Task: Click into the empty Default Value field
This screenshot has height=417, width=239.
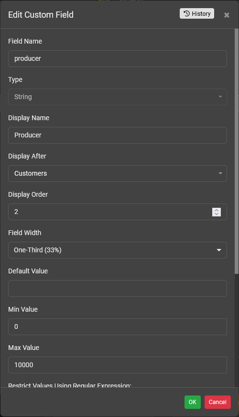Action: tap(118, 288)
